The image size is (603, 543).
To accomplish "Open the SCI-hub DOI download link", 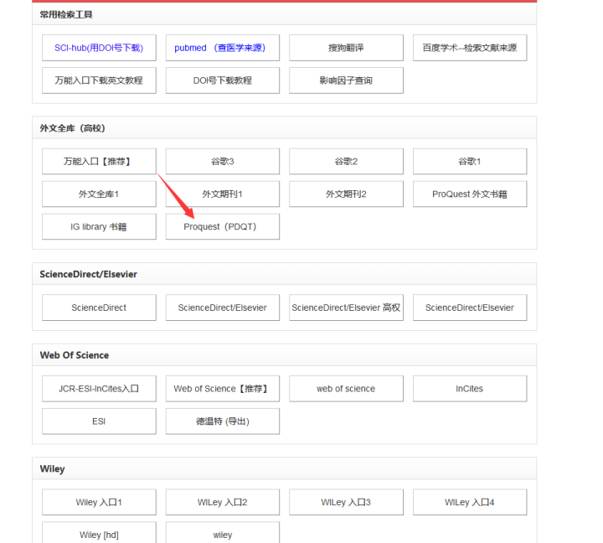I will (99, 48).
